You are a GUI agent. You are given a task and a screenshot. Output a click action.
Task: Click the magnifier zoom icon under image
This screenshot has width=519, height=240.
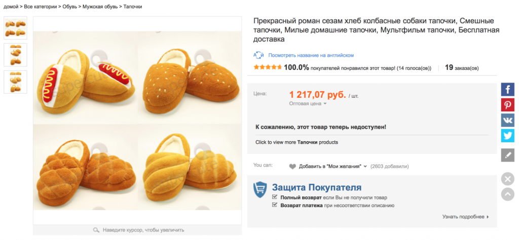(x=96, y=230)
